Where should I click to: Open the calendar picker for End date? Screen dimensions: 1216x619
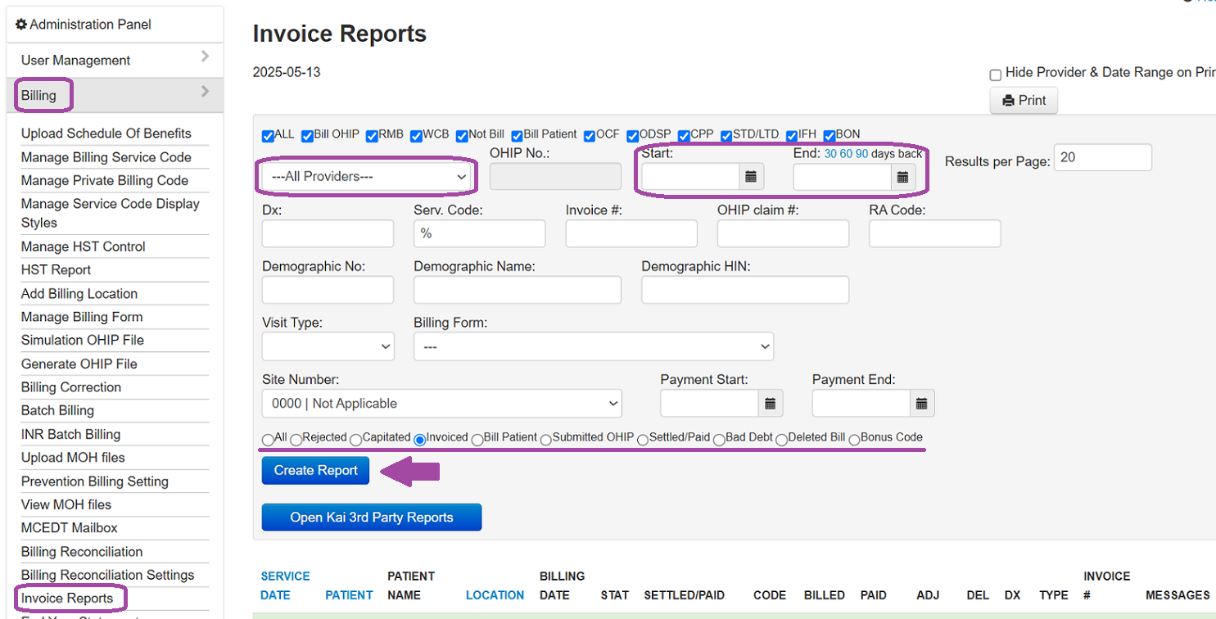902,176
